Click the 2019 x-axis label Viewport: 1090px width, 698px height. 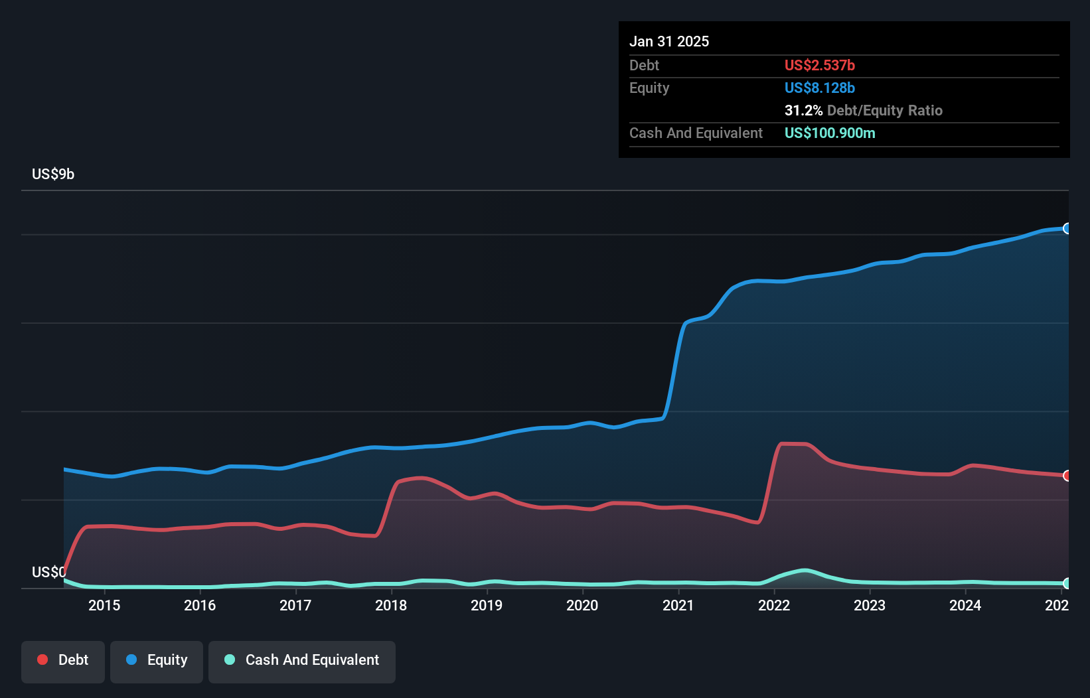click(487, 605)
